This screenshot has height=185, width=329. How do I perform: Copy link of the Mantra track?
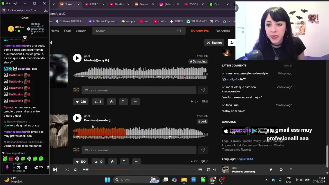point(124,102)
